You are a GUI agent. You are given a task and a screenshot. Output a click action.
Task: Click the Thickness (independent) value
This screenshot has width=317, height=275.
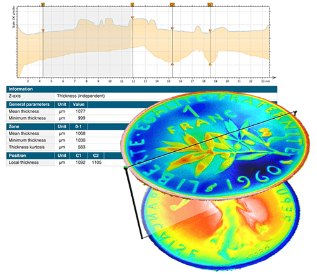point(81,96)
